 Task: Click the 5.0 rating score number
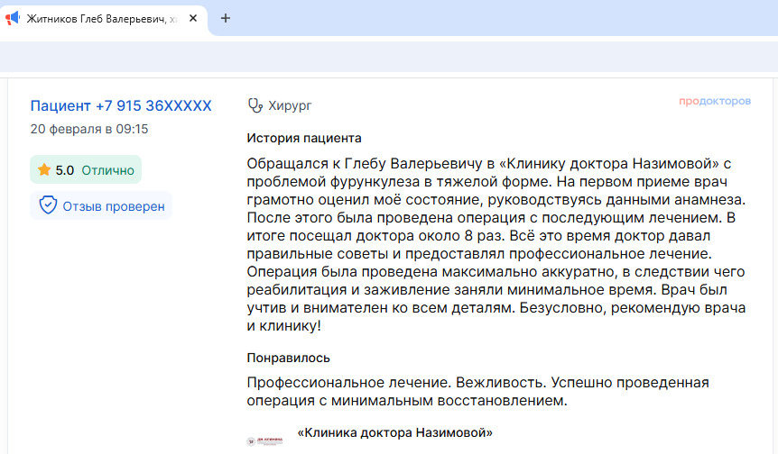(65, 169)
